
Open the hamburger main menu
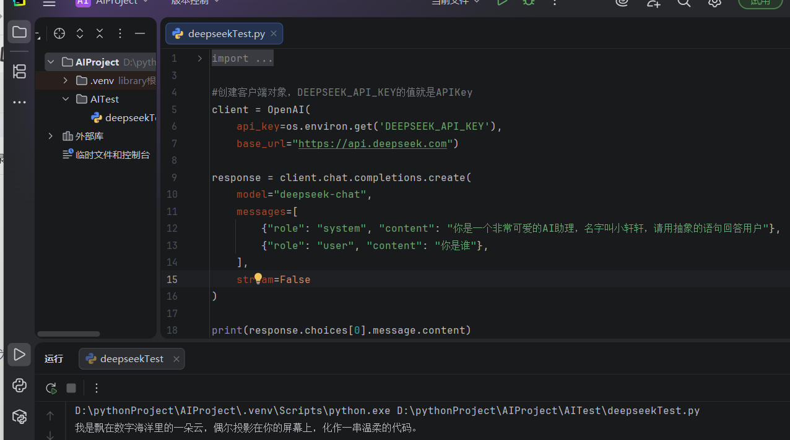point(49,3)
